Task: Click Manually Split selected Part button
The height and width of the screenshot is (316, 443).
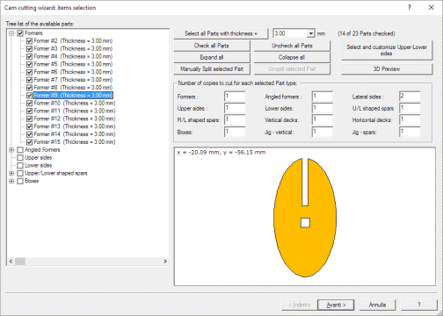Action: pyautogui.click(x=212, y=69)
